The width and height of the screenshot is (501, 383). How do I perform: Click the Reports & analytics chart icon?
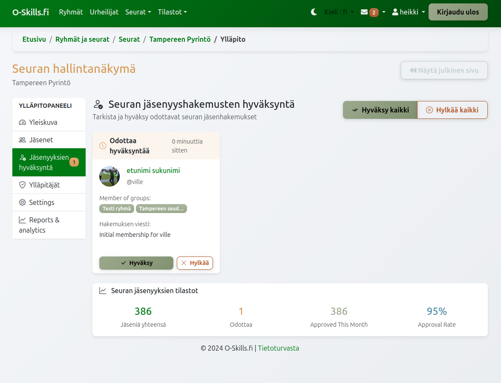point(22,220)
